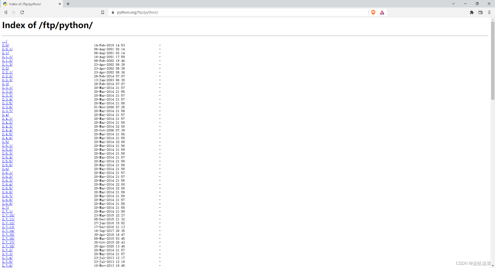This screenshot has width=495, height=268.
Task: Click the address bar URL
Action: 138,12
